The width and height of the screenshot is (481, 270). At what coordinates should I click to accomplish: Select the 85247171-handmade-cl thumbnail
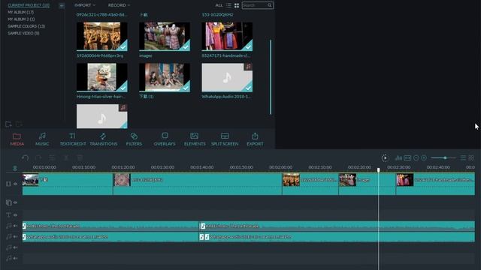[227, 36]
